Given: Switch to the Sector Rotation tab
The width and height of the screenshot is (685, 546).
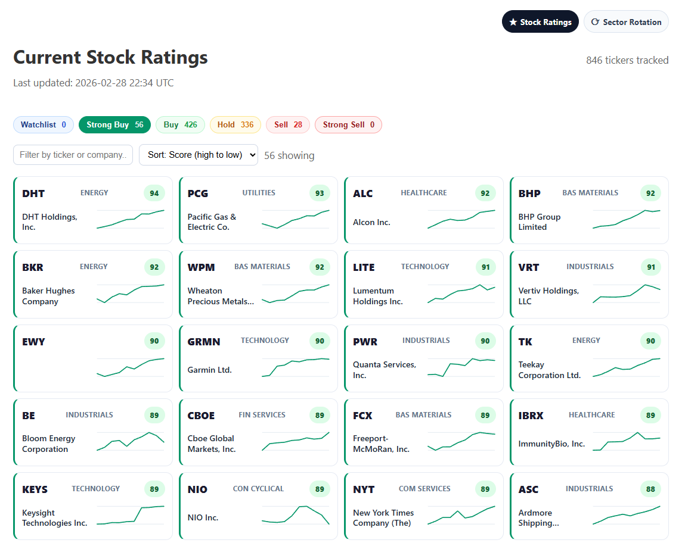Looking at the screenshot, I should (x=626, y=21).
